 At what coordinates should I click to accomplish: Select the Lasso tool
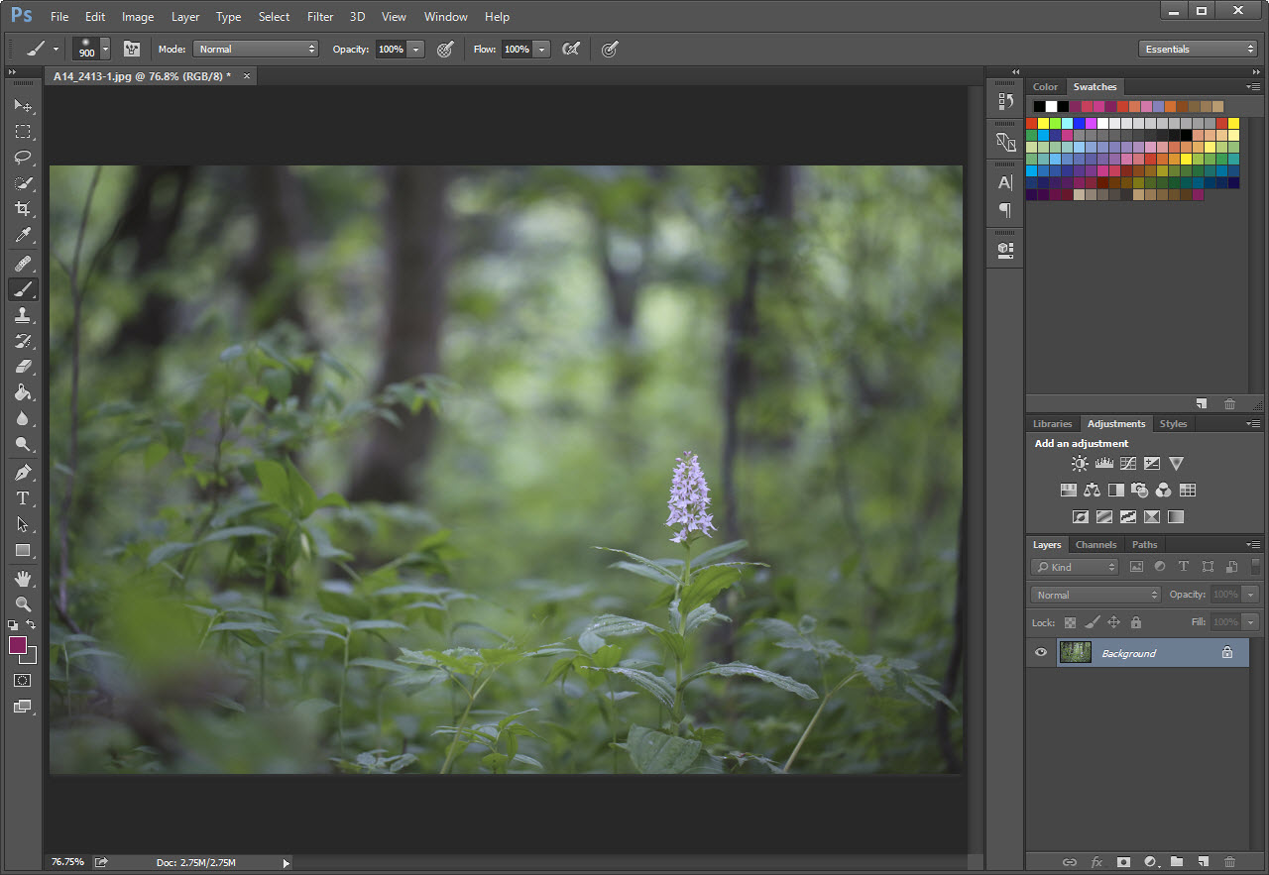[23, 157]
